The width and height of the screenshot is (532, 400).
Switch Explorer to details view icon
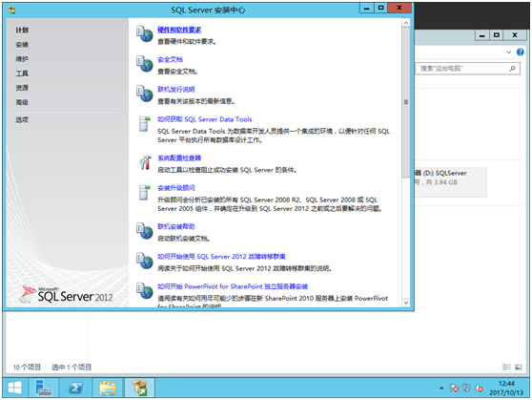[x=506, y=367]
